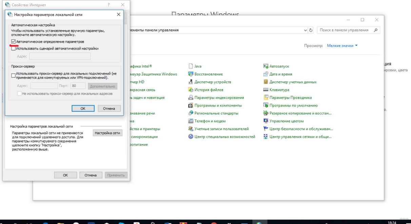Open the Клавиатура icon

point(266,90)
